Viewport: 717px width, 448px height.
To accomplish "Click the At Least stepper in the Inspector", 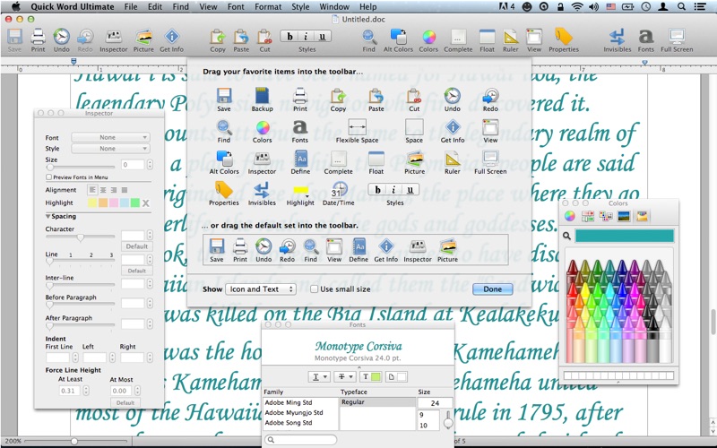I will [x=86, y=391].
